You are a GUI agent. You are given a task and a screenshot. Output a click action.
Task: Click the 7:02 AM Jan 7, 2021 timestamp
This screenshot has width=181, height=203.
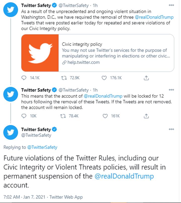[24, 197]
